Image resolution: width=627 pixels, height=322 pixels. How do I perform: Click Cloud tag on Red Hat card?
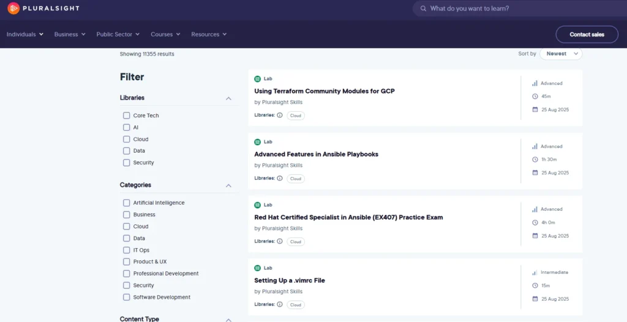click(x=296, y=242)
